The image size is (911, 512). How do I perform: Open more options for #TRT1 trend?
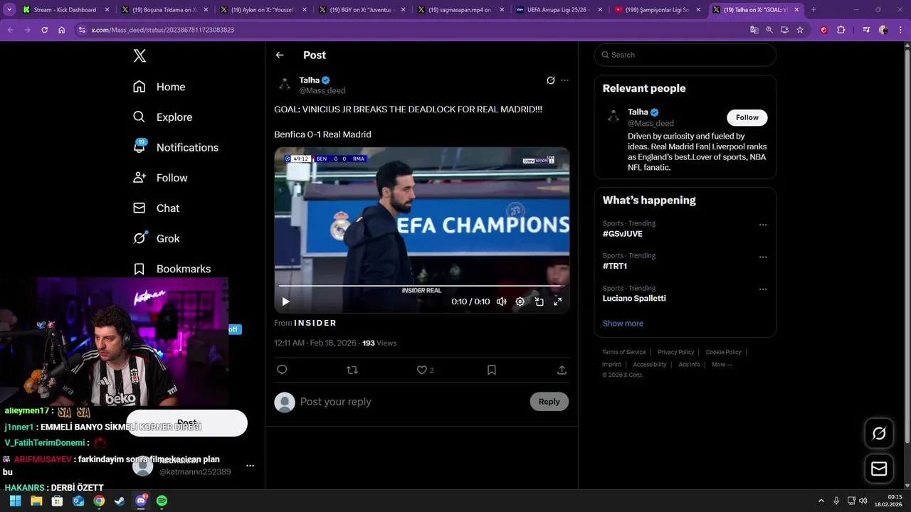(763, 257)
